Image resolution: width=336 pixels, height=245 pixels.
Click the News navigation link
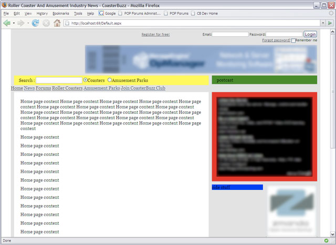click(29, 88)
